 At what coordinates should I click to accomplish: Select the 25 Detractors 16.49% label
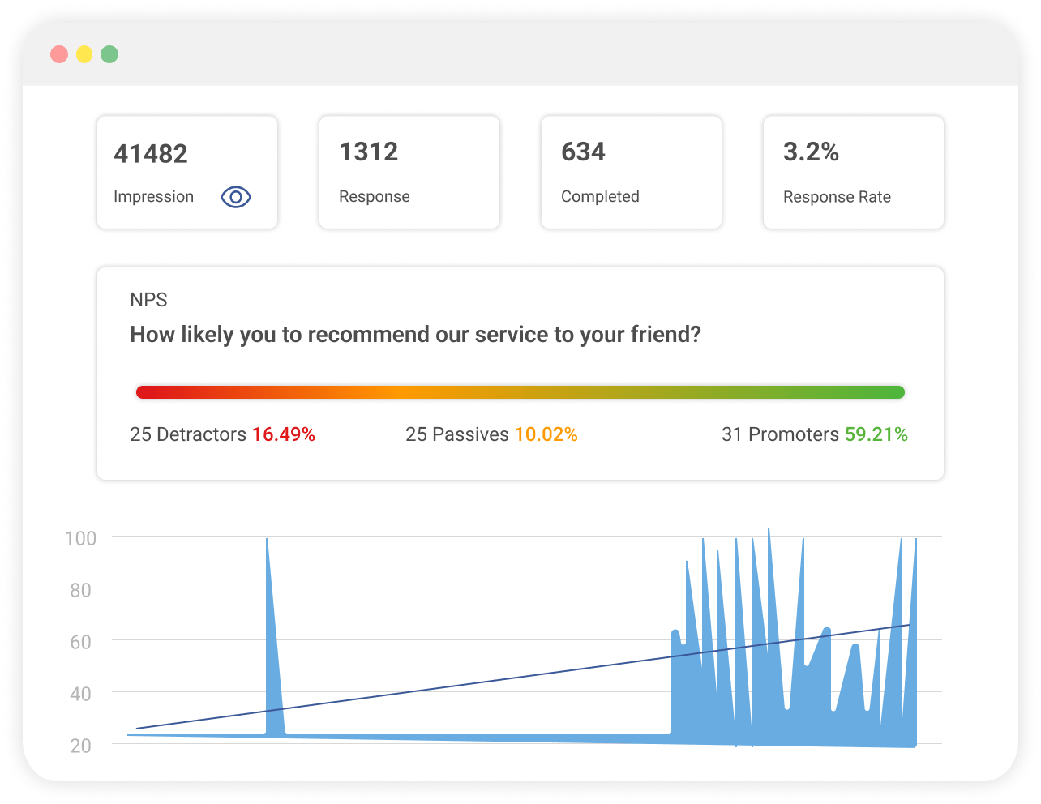[223, 434]
